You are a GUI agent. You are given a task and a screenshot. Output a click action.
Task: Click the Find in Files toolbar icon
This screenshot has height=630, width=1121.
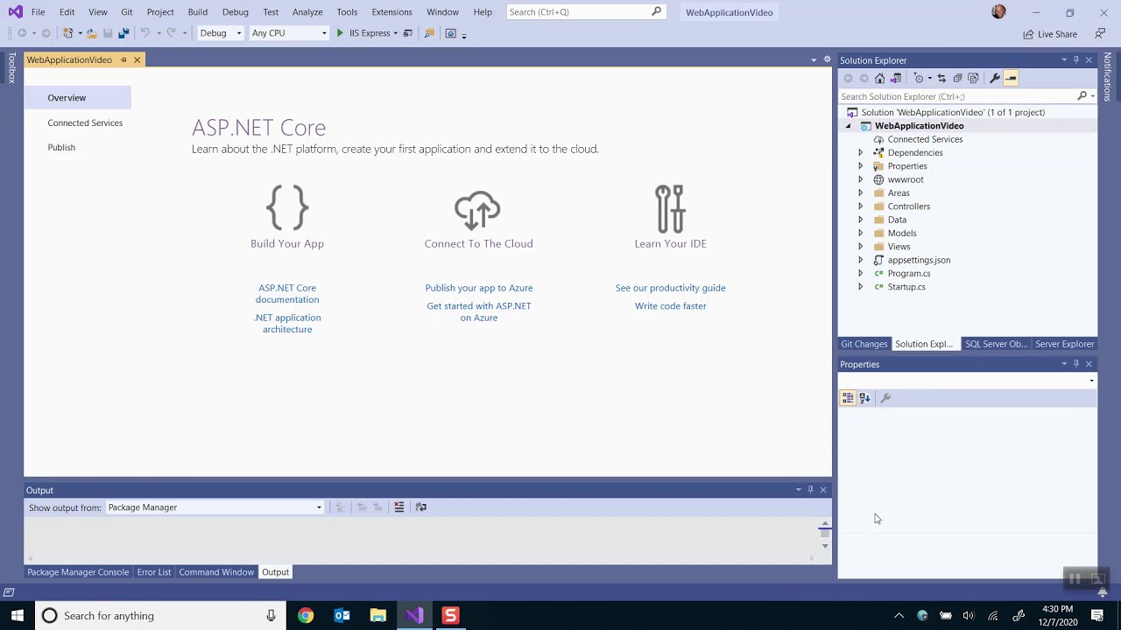tap(429, 33)
